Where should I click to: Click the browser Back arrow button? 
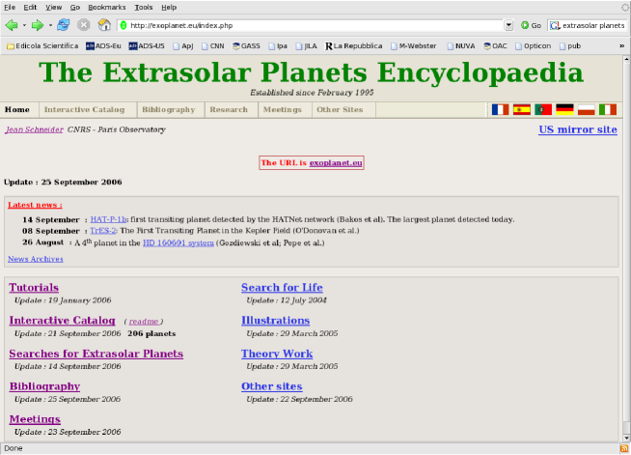click(12, 25)
